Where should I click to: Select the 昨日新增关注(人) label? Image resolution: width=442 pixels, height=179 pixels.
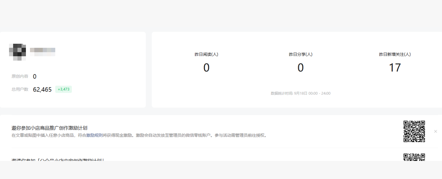point(395,54)
